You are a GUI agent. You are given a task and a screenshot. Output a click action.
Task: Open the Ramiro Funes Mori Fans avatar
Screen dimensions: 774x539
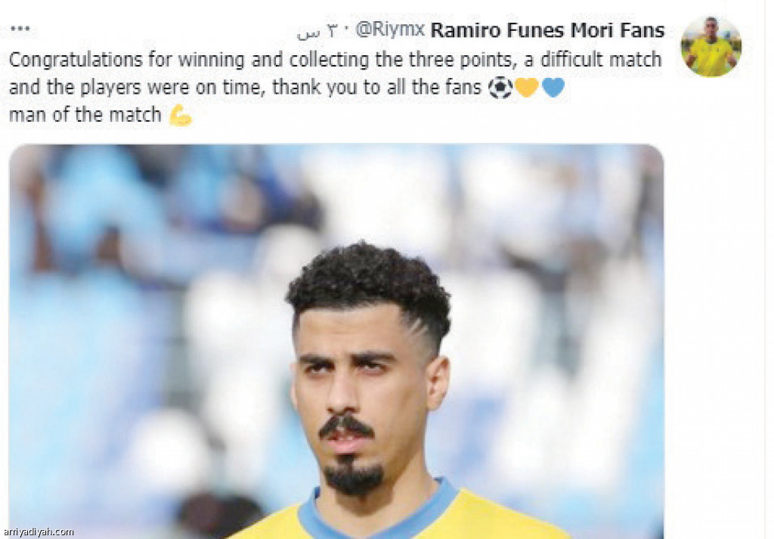point(711,47)
